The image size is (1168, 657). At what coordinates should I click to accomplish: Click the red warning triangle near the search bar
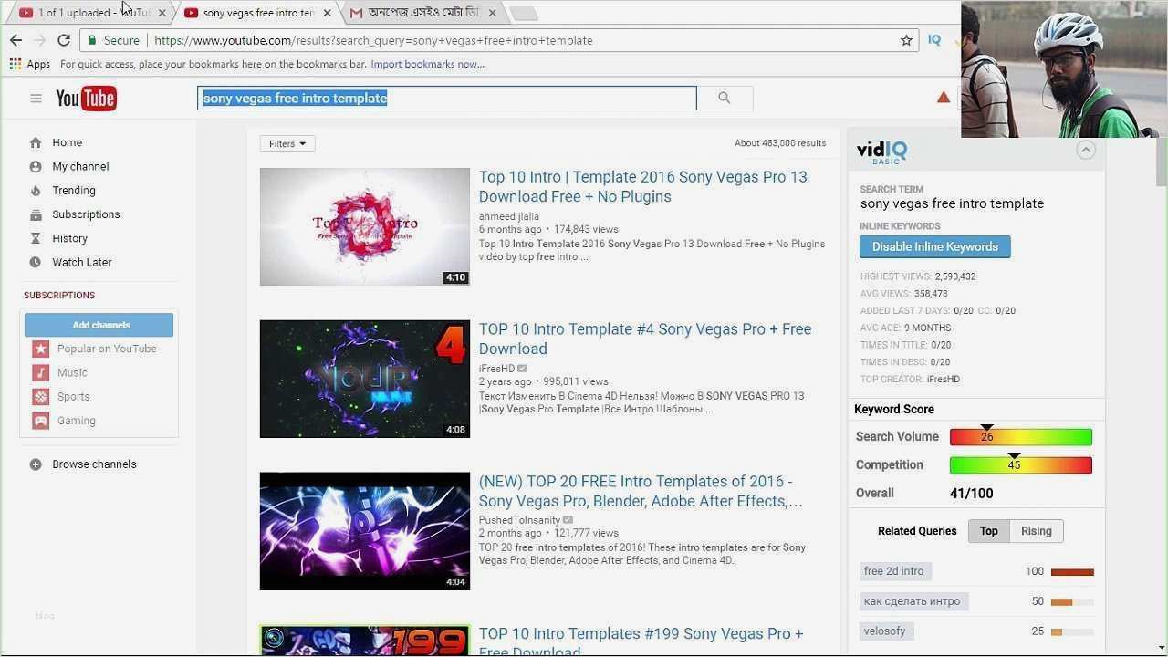tap(943, 97)
